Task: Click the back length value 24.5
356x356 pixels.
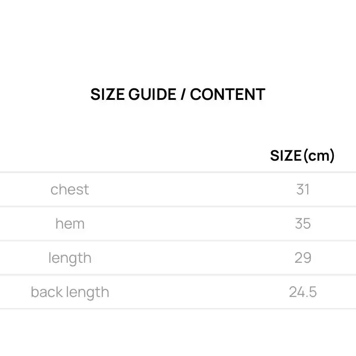Action: pyautogui.click(x=303, y=292)
